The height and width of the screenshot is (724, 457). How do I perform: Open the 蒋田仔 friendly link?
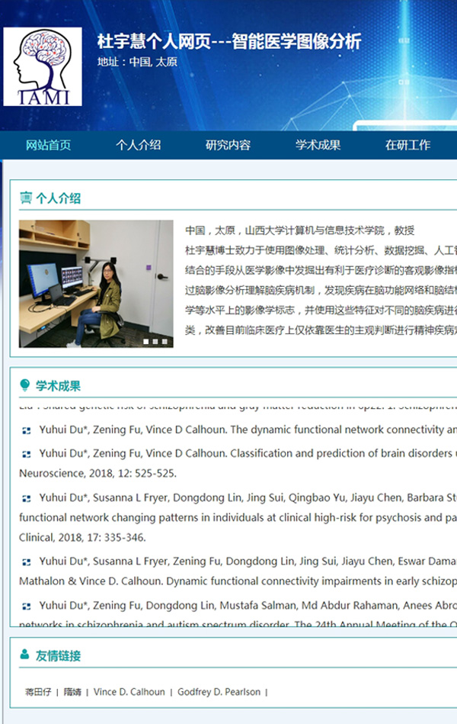(x=38, y=692)
